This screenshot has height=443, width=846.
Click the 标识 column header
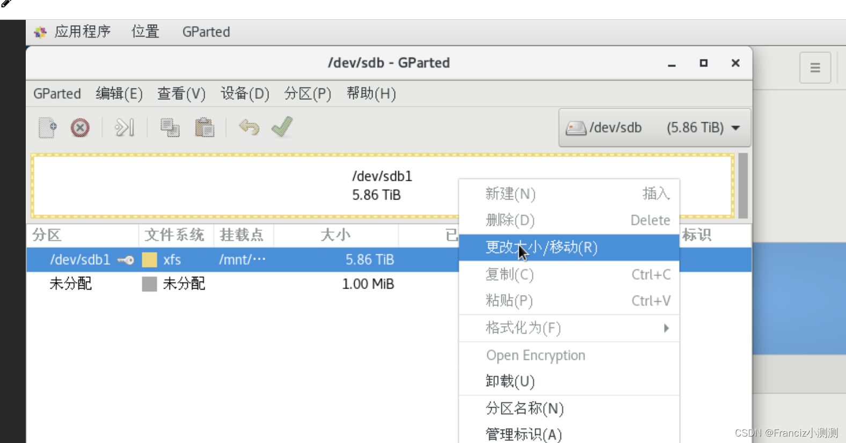(697, 235)
